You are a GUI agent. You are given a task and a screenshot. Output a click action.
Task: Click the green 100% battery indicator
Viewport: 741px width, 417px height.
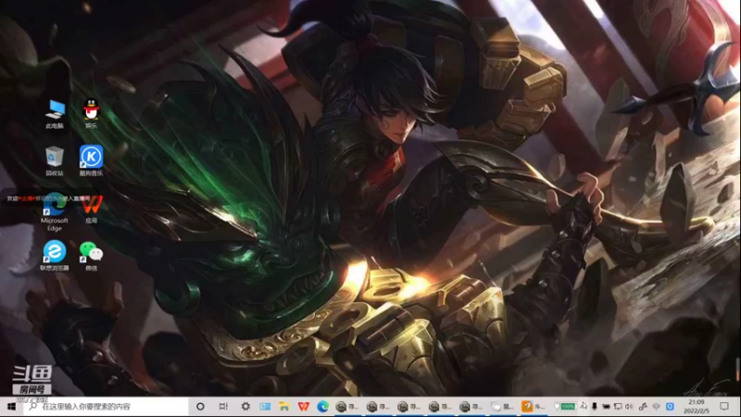[x=568, y=406]
